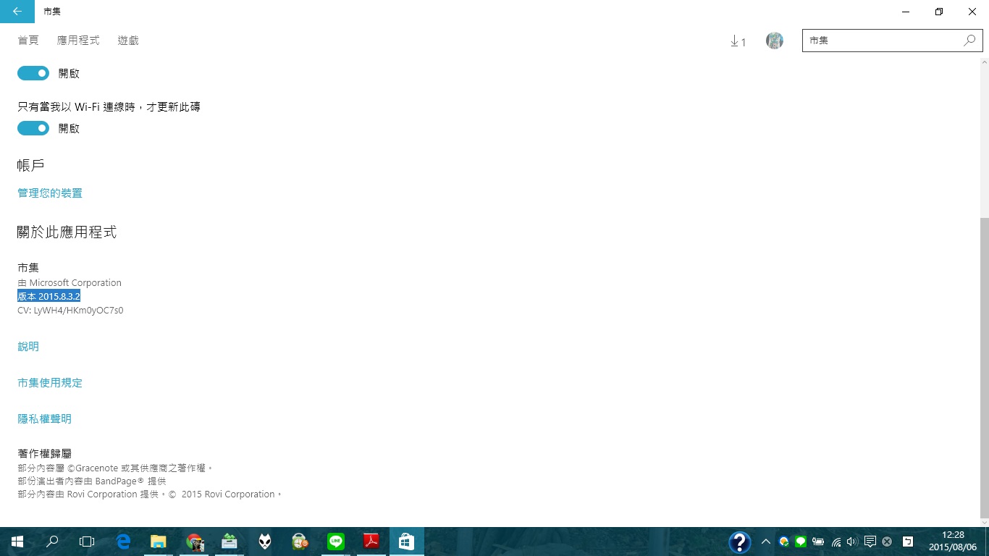The image size is (989, 556).
Task: Open Task View on the taskbar
Action: pos(87,542)
